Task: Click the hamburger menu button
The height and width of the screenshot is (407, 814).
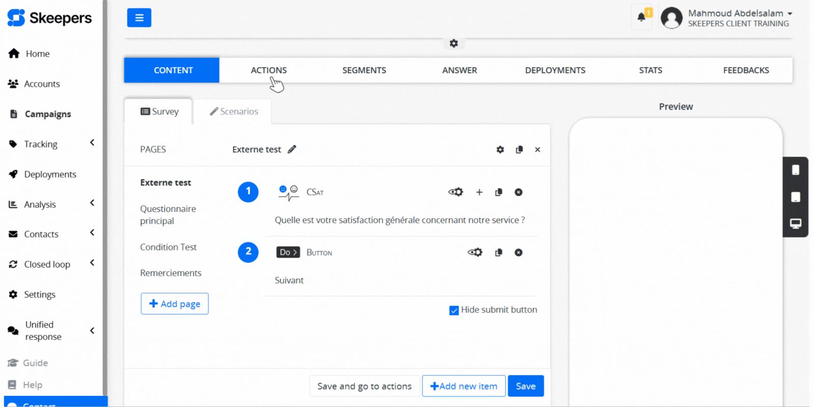Action: point(139,18)
